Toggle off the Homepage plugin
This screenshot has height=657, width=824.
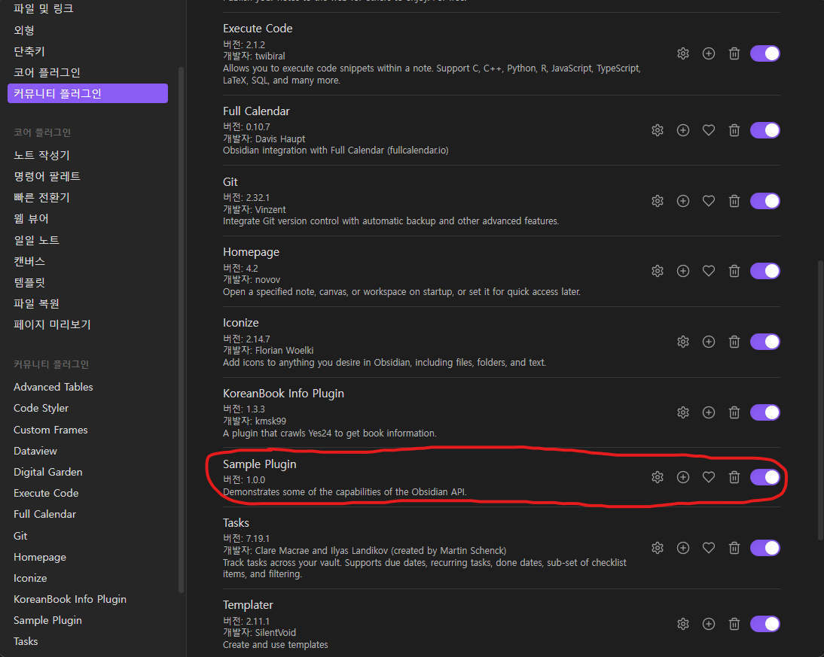tap(764, 271)
